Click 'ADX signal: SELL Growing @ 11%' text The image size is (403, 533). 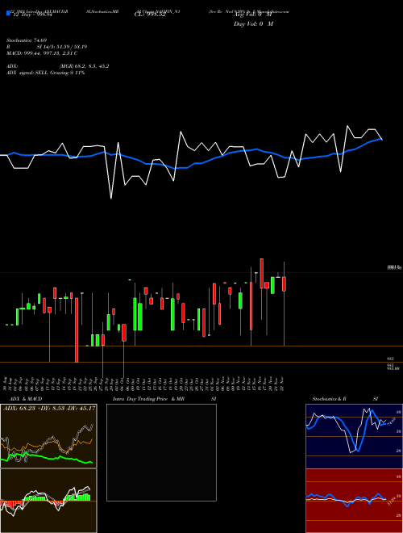pos(45,73)
